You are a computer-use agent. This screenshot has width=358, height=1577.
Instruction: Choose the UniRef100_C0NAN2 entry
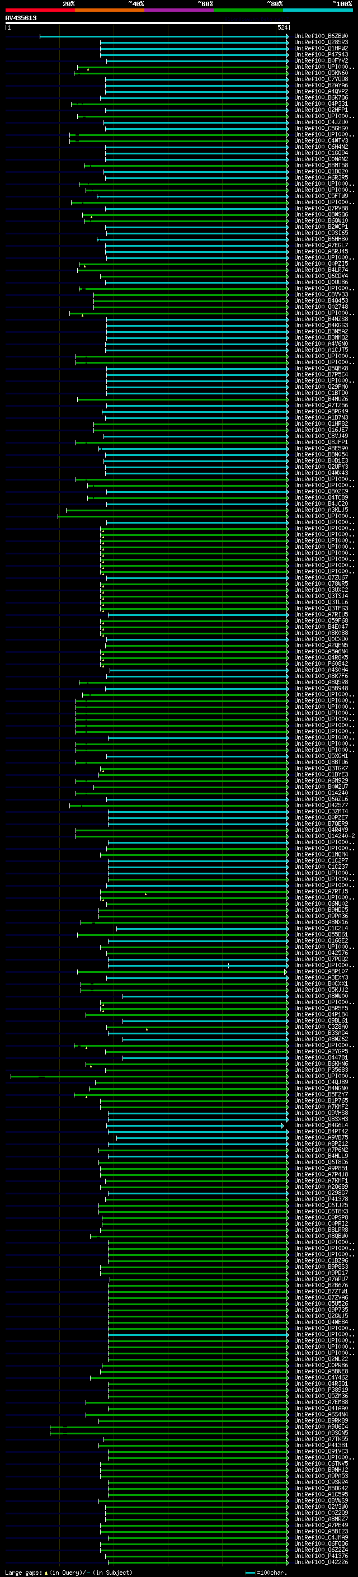321,159
